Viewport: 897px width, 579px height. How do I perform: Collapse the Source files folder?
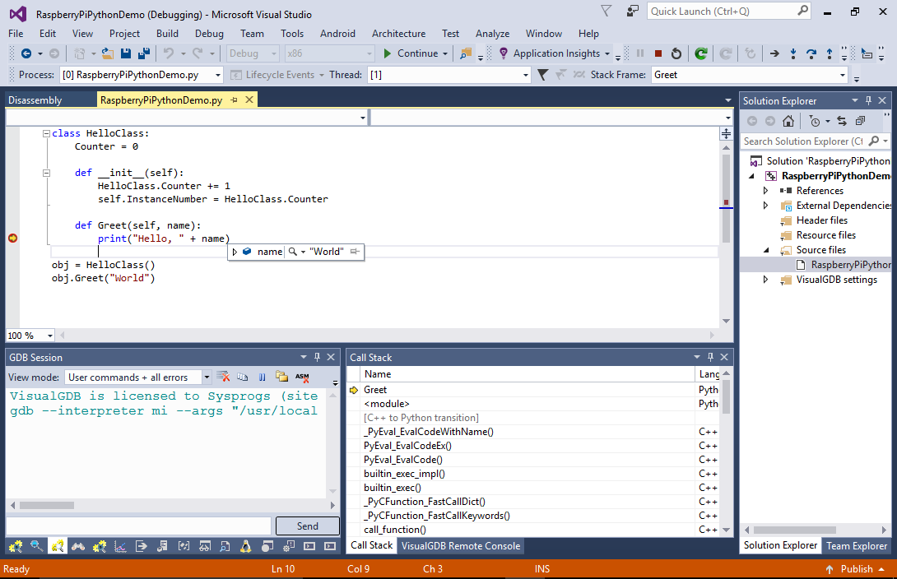coord(766,250)
